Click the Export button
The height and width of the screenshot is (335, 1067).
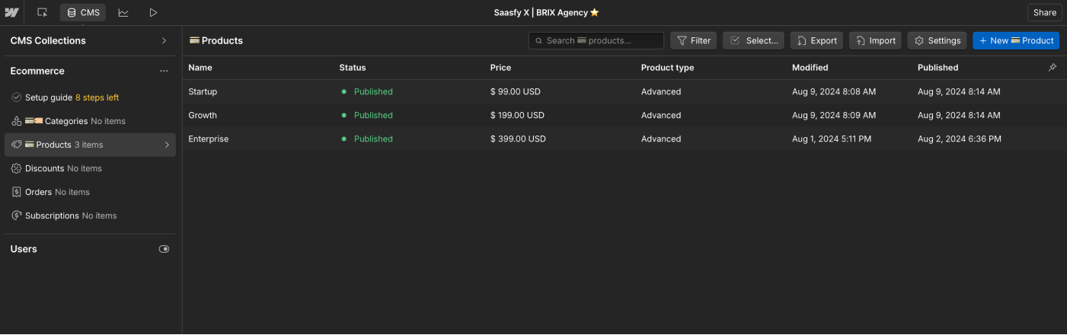point(816,40)
